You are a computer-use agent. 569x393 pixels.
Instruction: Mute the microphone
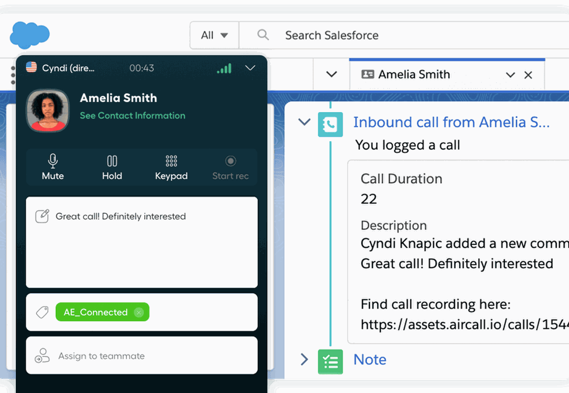53,167
